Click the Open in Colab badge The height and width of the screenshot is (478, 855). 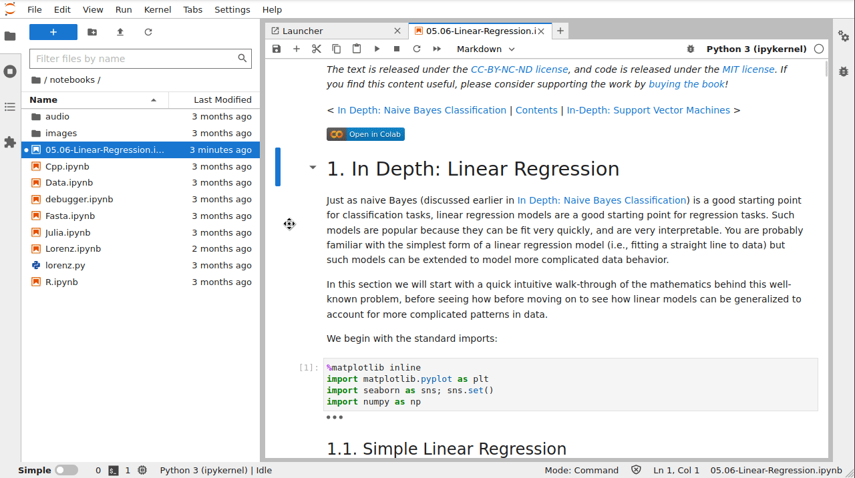click(365, 134)
